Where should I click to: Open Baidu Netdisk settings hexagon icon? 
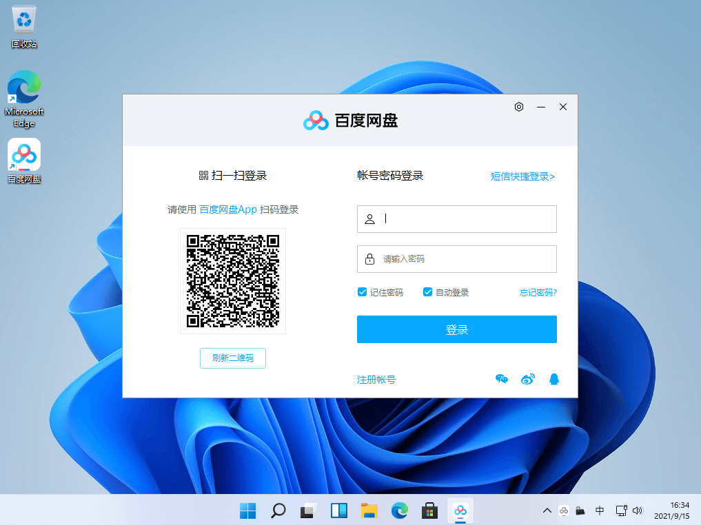pos(518,107)
